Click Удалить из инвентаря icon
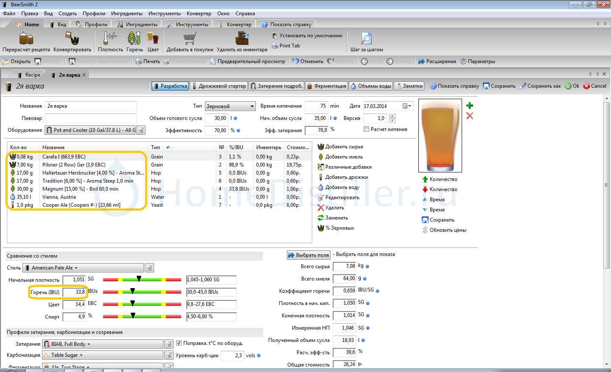611x372 pixels. [242, 42]
